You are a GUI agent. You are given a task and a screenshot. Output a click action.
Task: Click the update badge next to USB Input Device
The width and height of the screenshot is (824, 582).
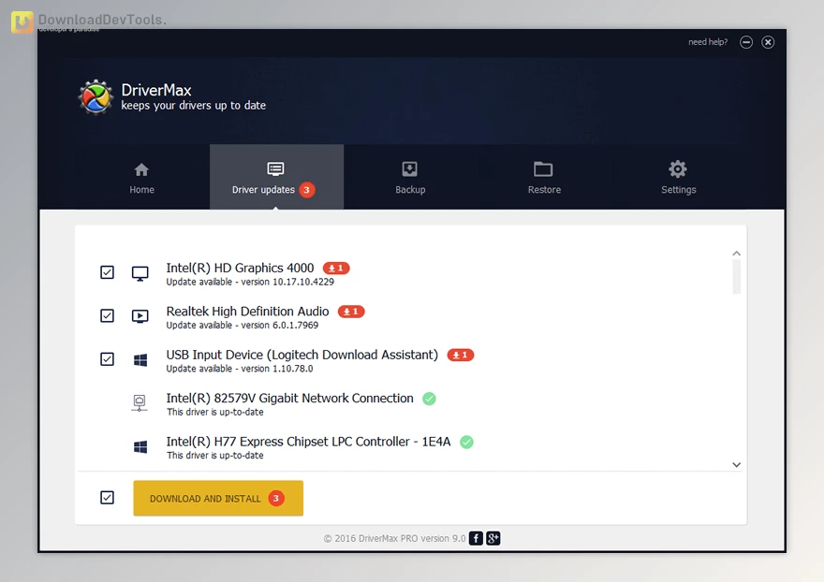tap(461, 355)
